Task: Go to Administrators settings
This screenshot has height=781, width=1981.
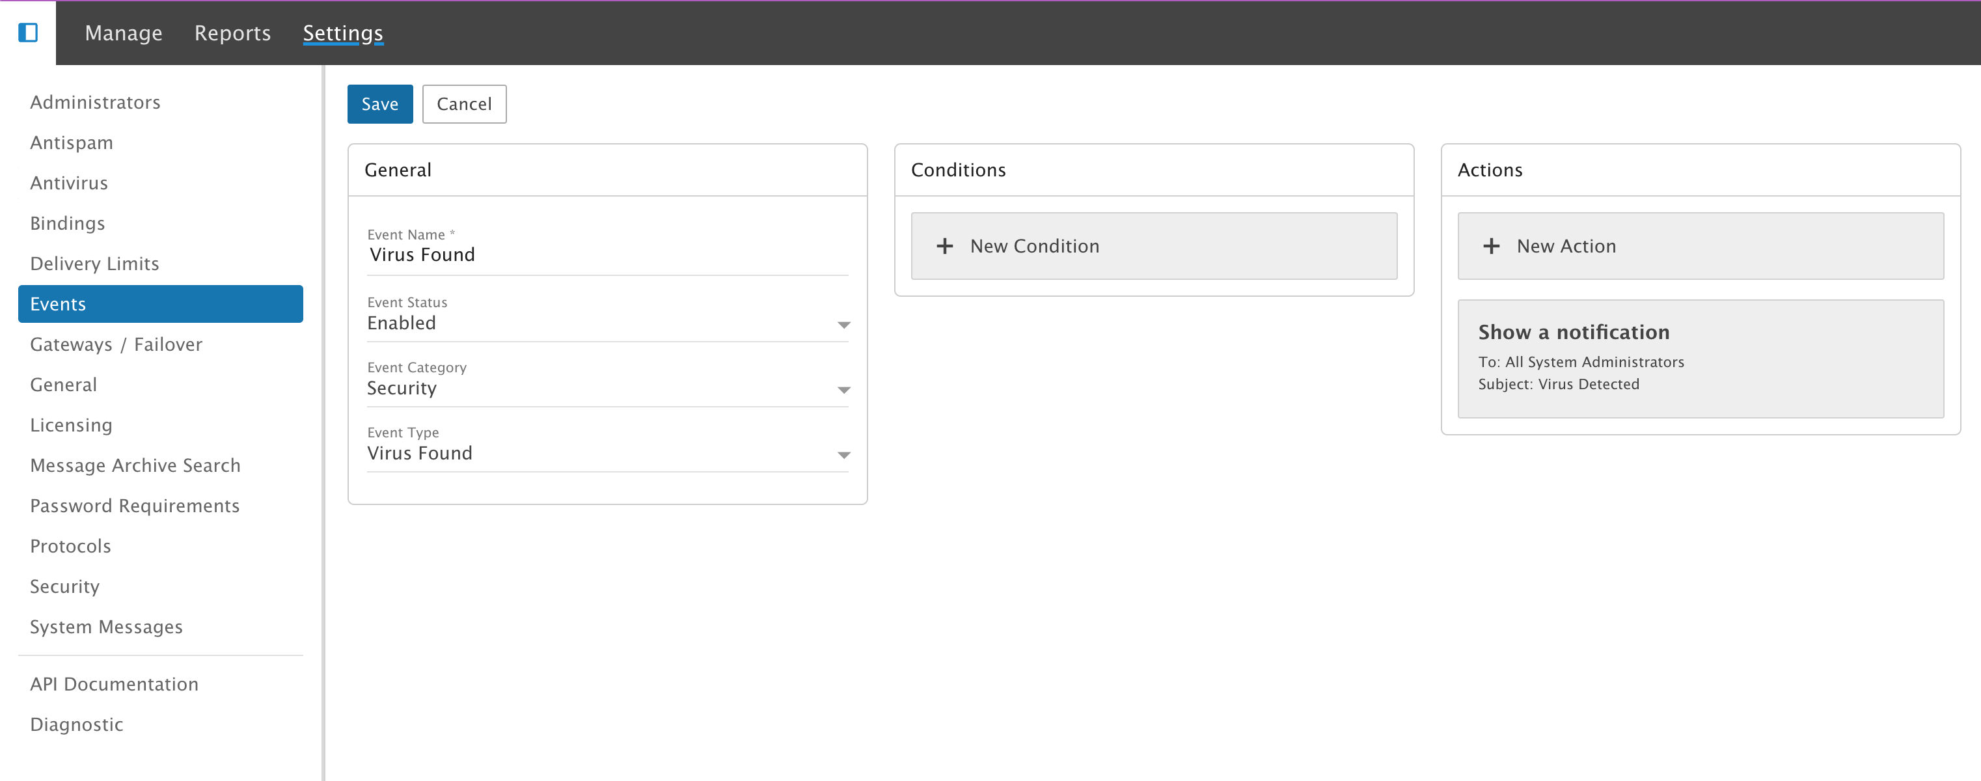Action: point(96,102)
